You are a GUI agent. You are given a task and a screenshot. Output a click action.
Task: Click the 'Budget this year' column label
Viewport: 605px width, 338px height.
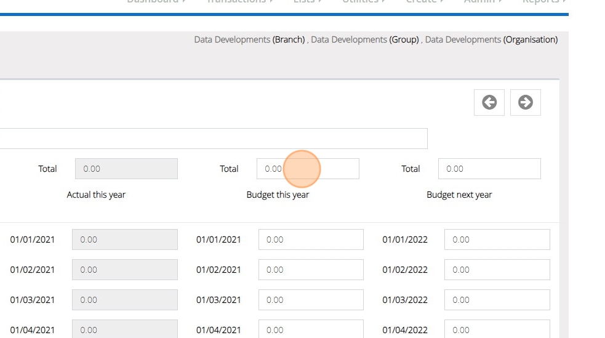click(278, 195)
